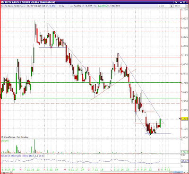Click the 6,625 price axis label
Screen dimensions: 189x174
(184, 18)
